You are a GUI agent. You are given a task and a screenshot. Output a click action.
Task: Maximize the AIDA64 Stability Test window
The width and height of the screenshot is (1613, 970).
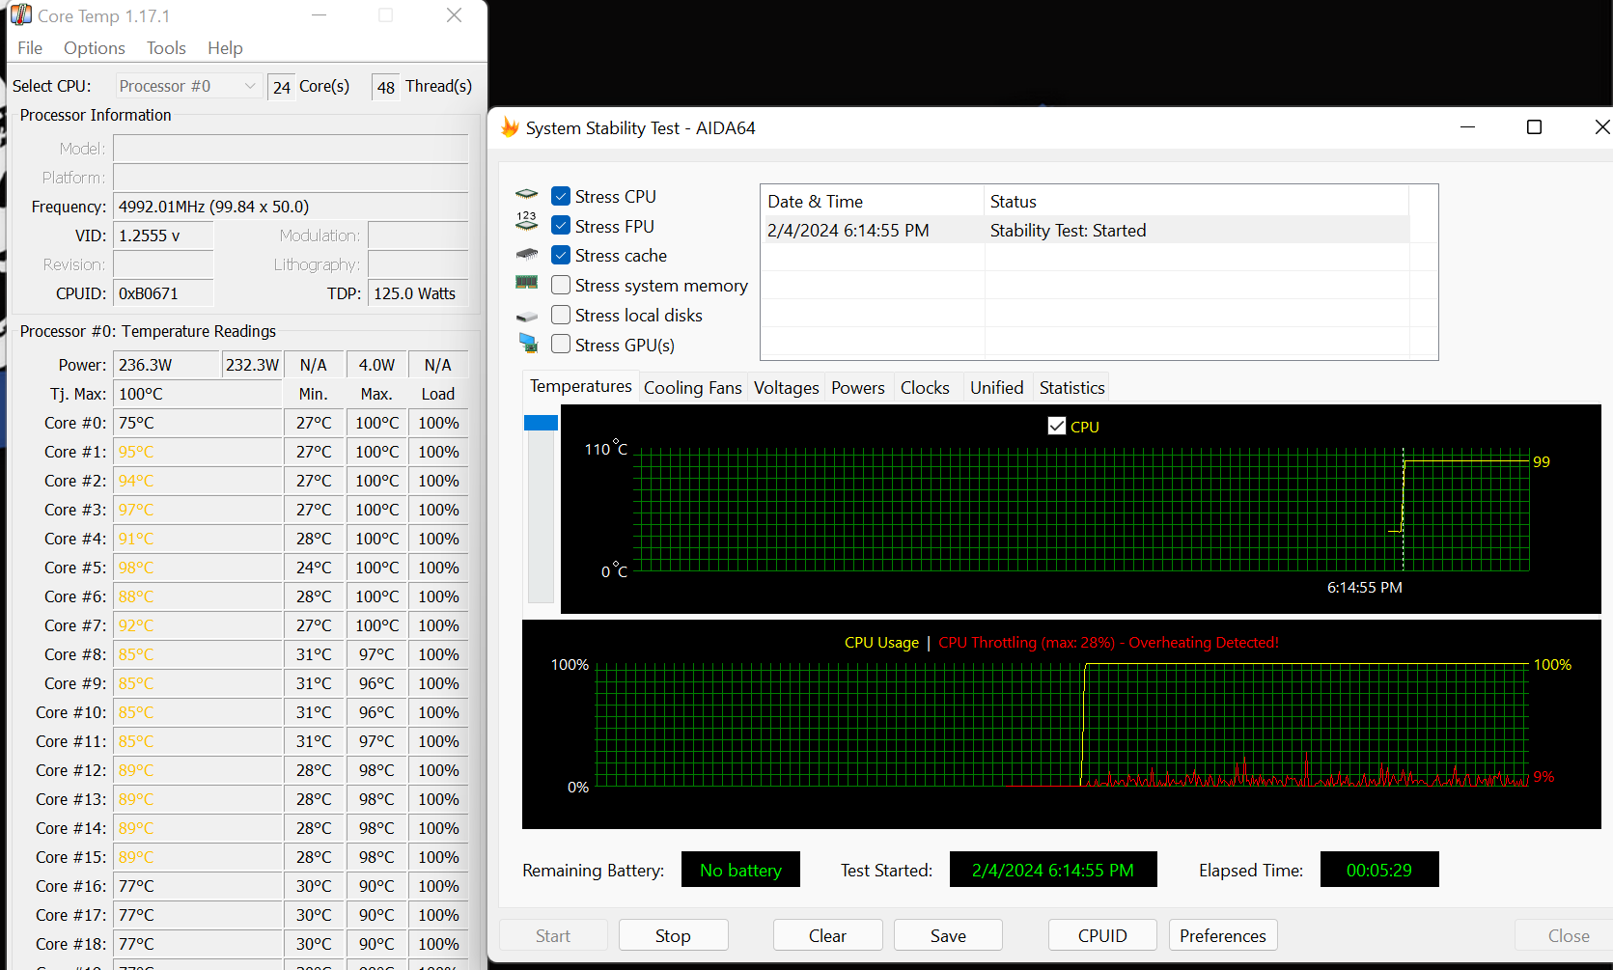tap(1534, 127)
